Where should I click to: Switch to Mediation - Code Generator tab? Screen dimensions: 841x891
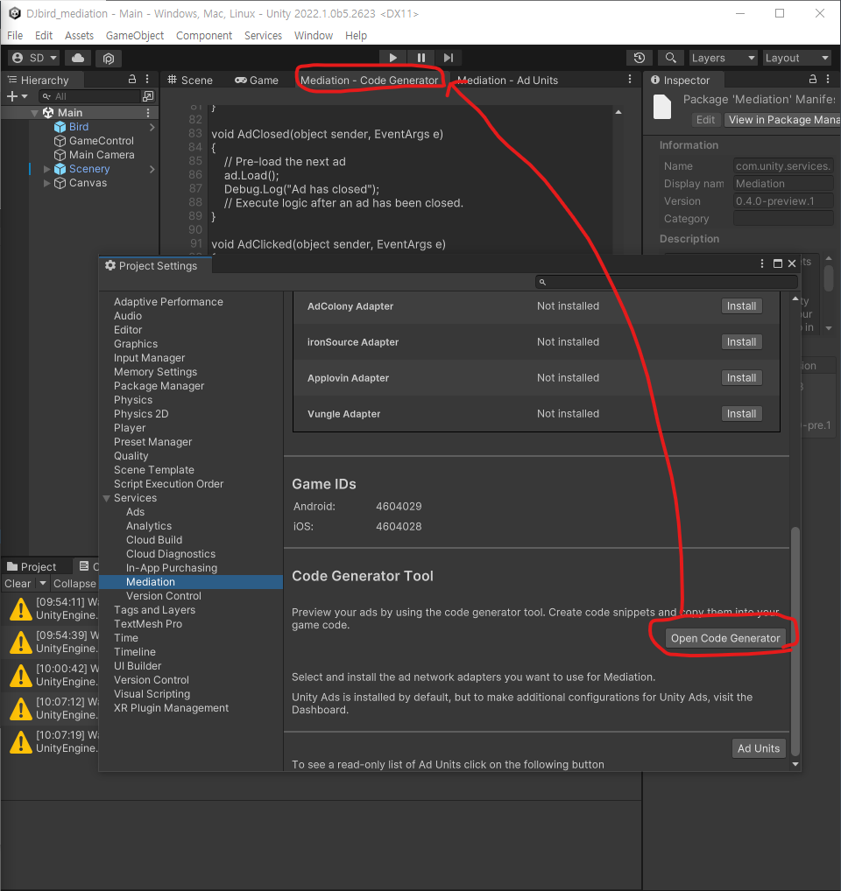(369, 81)
